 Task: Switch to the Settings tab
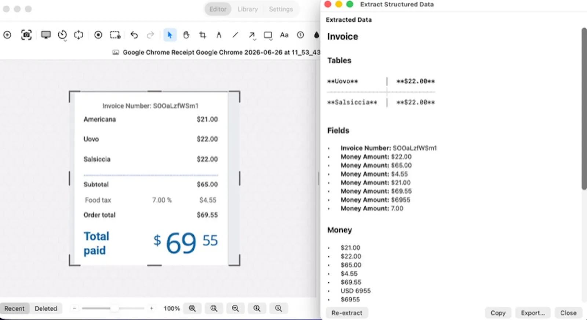[281, 9]
